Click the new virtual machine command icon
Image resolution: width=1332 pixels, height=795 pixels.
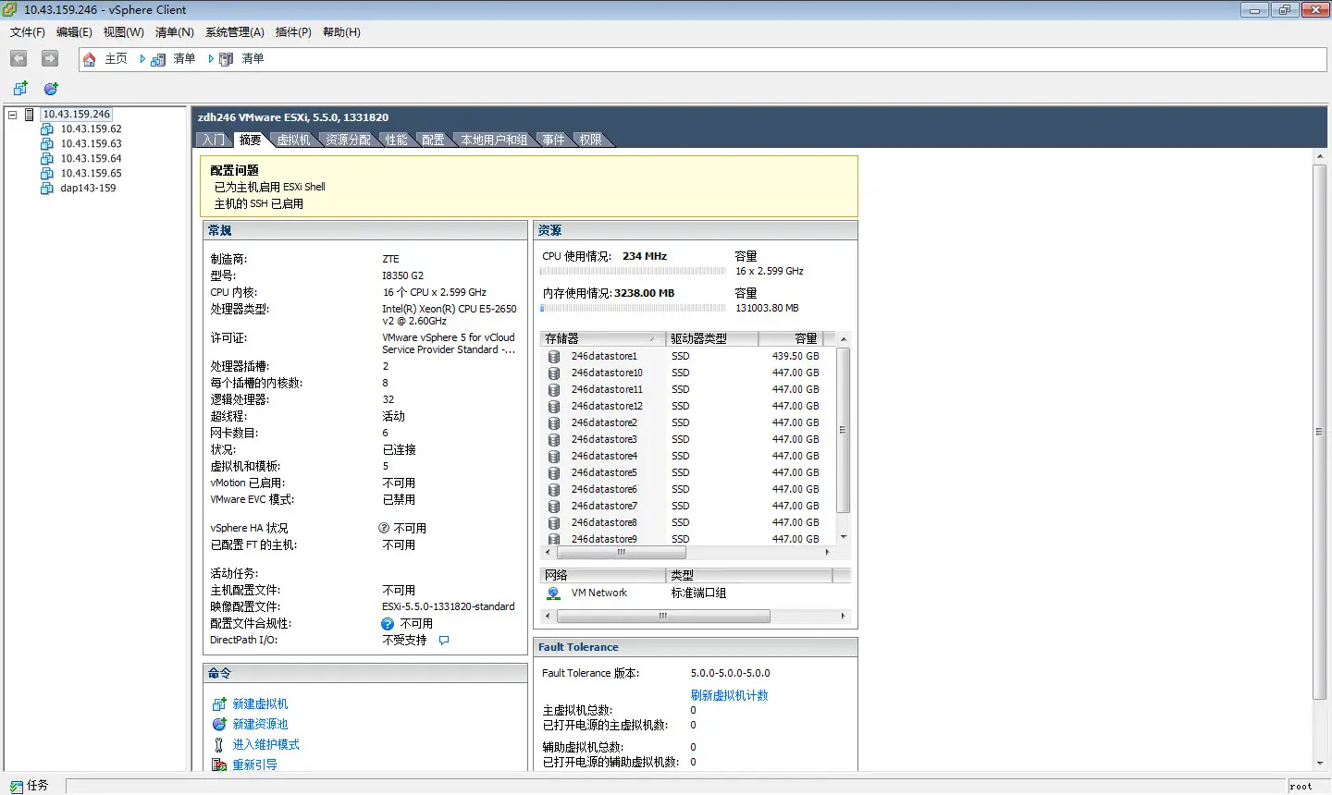219,704
